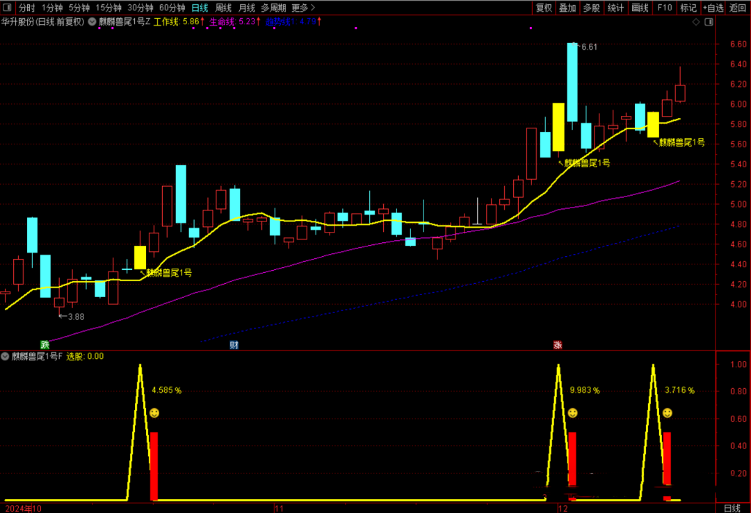The width and height of the screenshot is (751, 513).
Task: Click the diamond icon near top-right
Action: [x=696, y=22]
